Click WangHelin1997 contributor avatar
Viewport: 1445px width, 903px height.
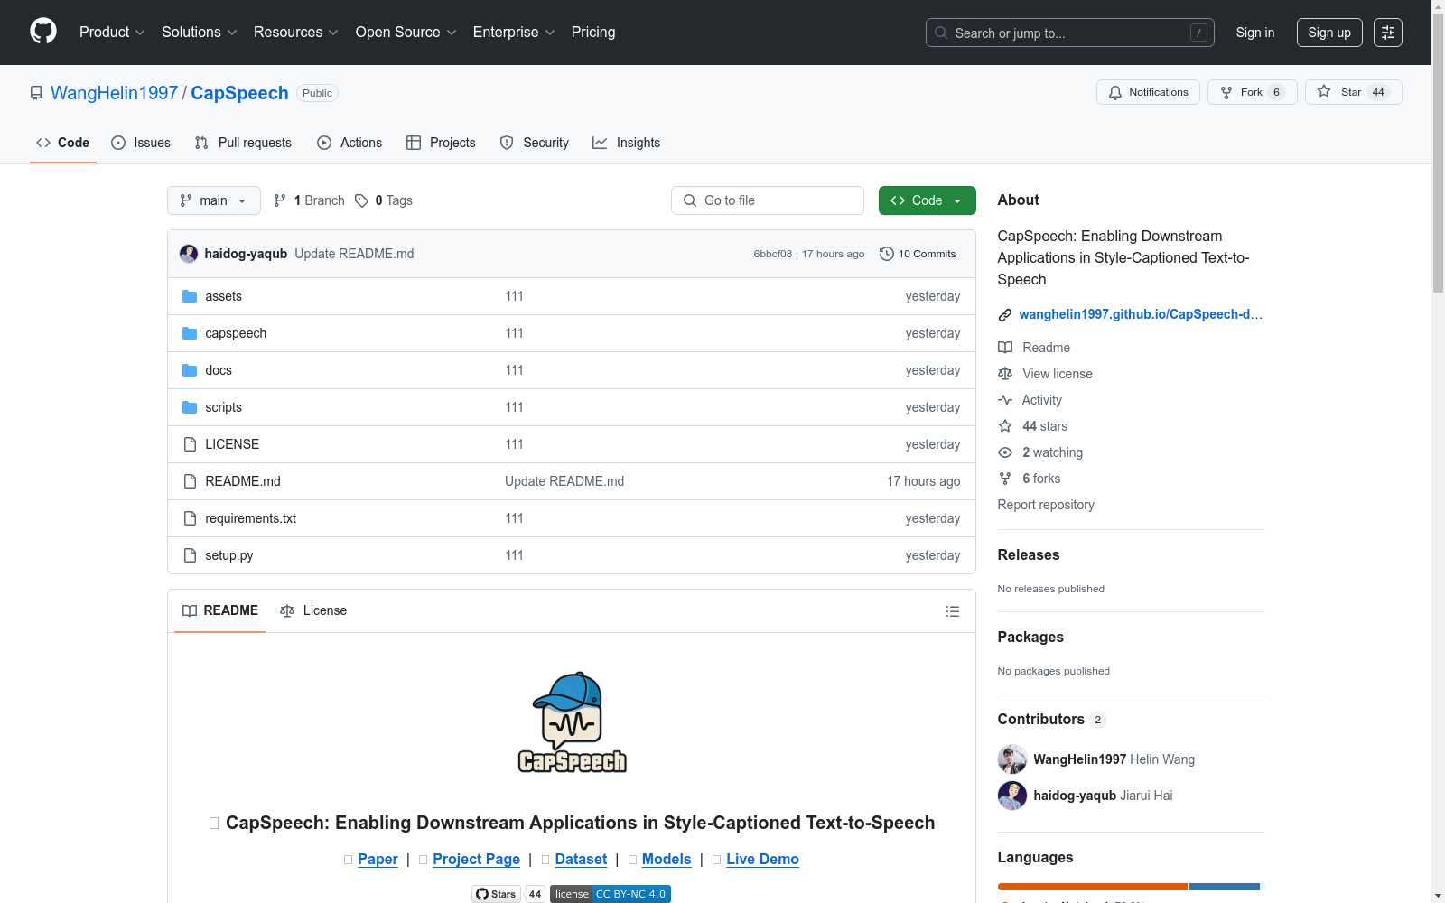click(x=1012, y=759)
